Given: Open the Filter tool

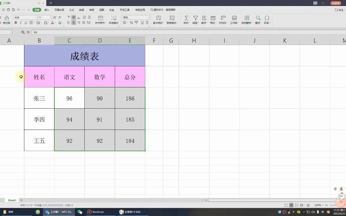Looking at the screenshot, I should click(195, 19).
